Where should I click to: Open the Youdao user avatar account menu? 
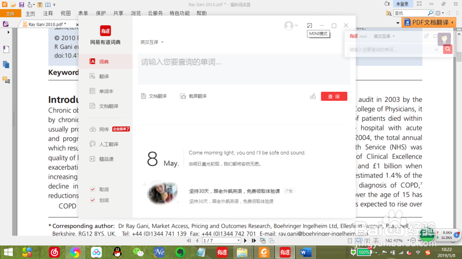click(x=291, y=25)
